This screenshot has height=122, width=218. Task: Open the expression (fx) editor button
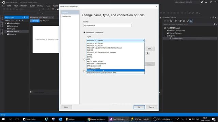click(147, 54)
